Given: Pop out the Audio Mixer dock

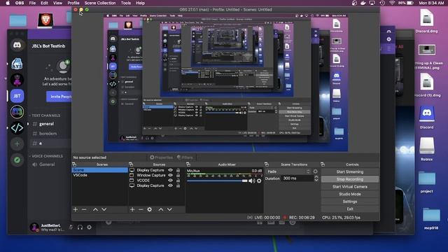Looking at the screenshot, I should point(188,164).
